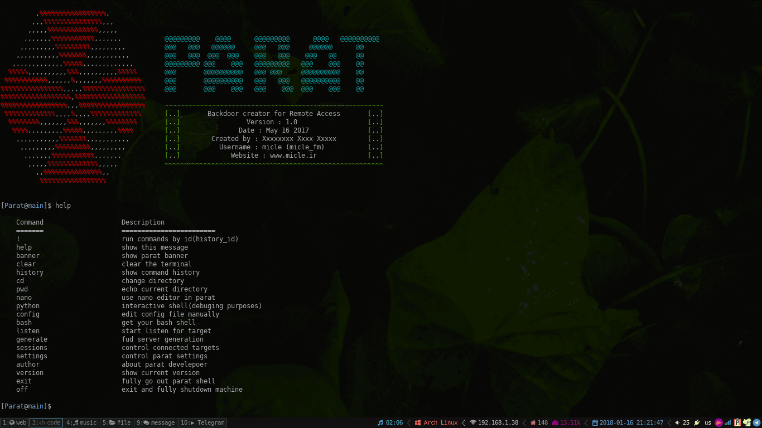
Task: Switch keyboard layout by clicking the us indicator
Action: 707,422
